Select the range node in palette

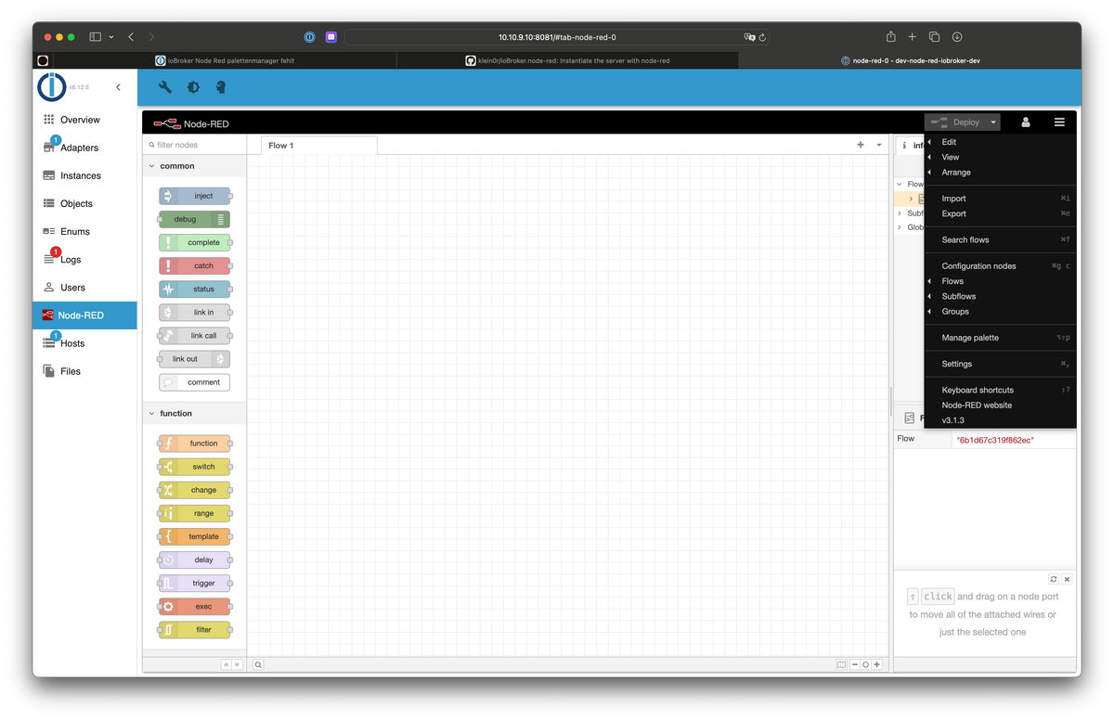coord(194,513)
